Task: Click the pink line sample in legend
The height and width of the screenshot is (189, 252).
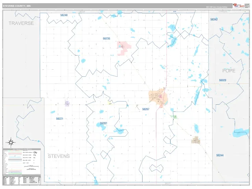Action: tap(15, 153)
